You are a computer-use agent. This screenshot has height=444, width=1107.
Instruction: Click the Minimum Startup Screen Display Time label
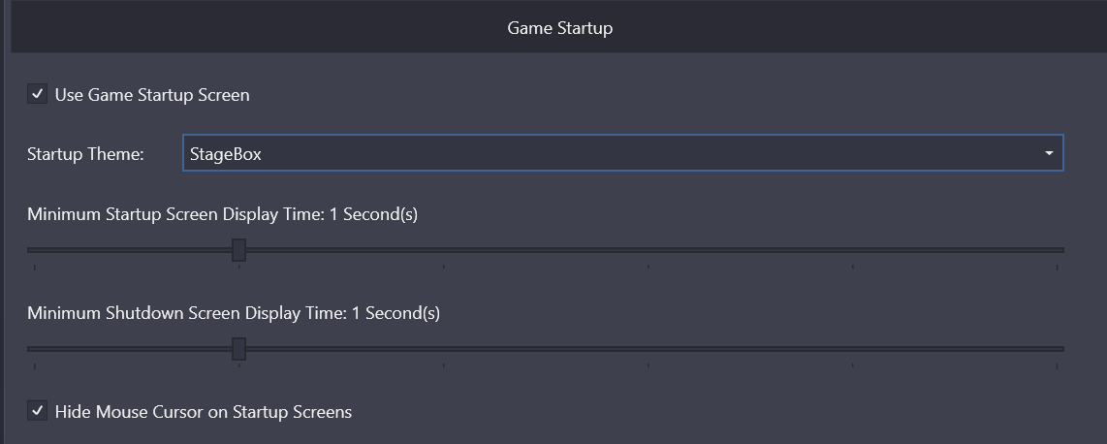pyautogui.click(x=222, y=214)
